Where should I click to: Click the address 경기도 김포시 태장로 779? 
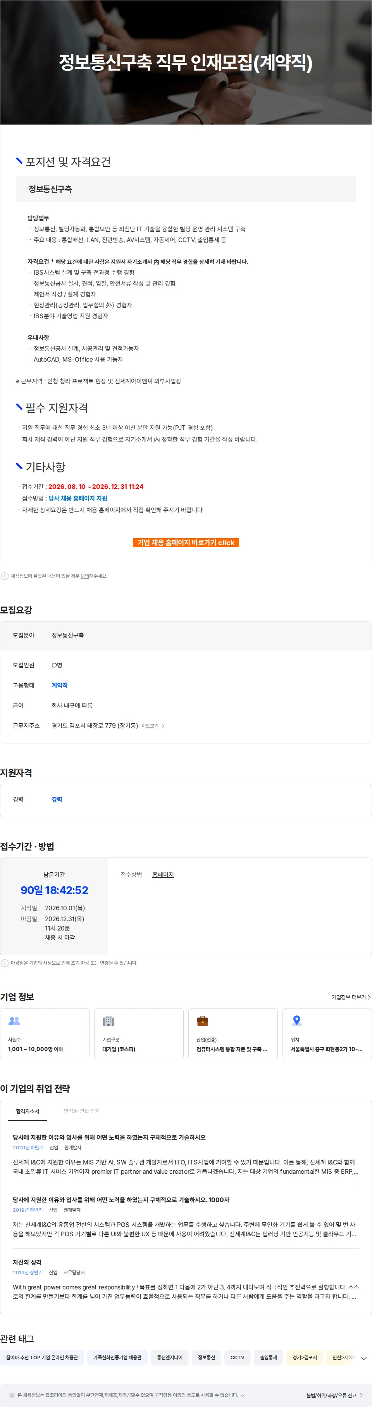[x=95, y=725]
